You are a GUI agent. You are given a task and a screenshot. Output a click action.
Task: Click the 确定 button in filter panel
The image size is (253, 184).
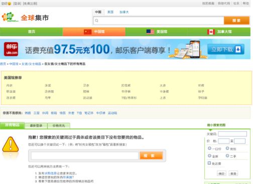(221, 173)
